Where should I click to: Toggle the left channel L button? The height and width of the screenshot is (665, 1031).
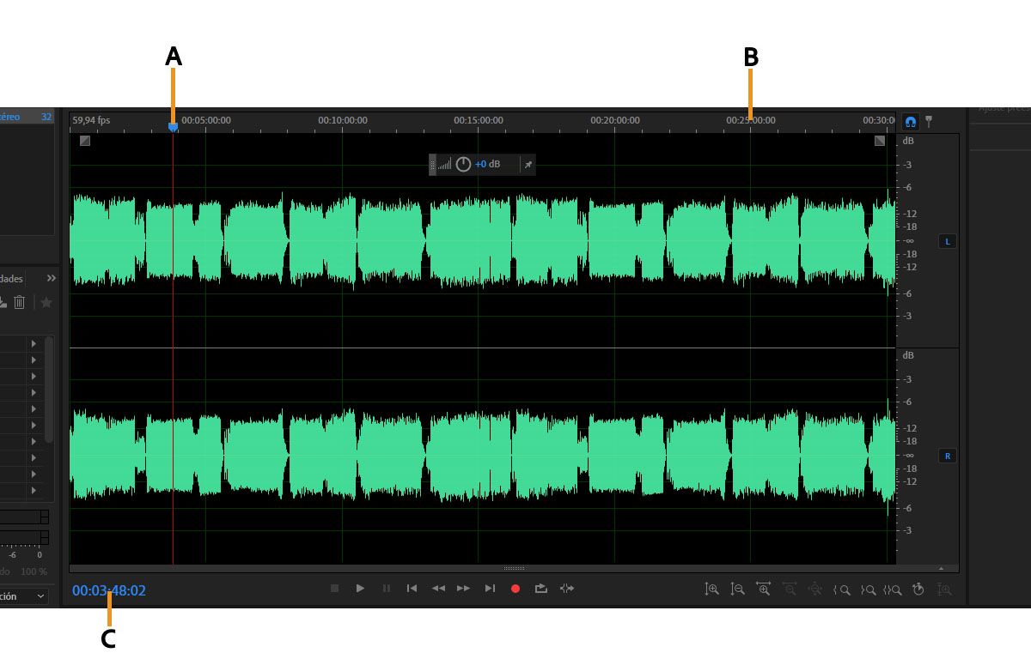click(x=948, y=242)
